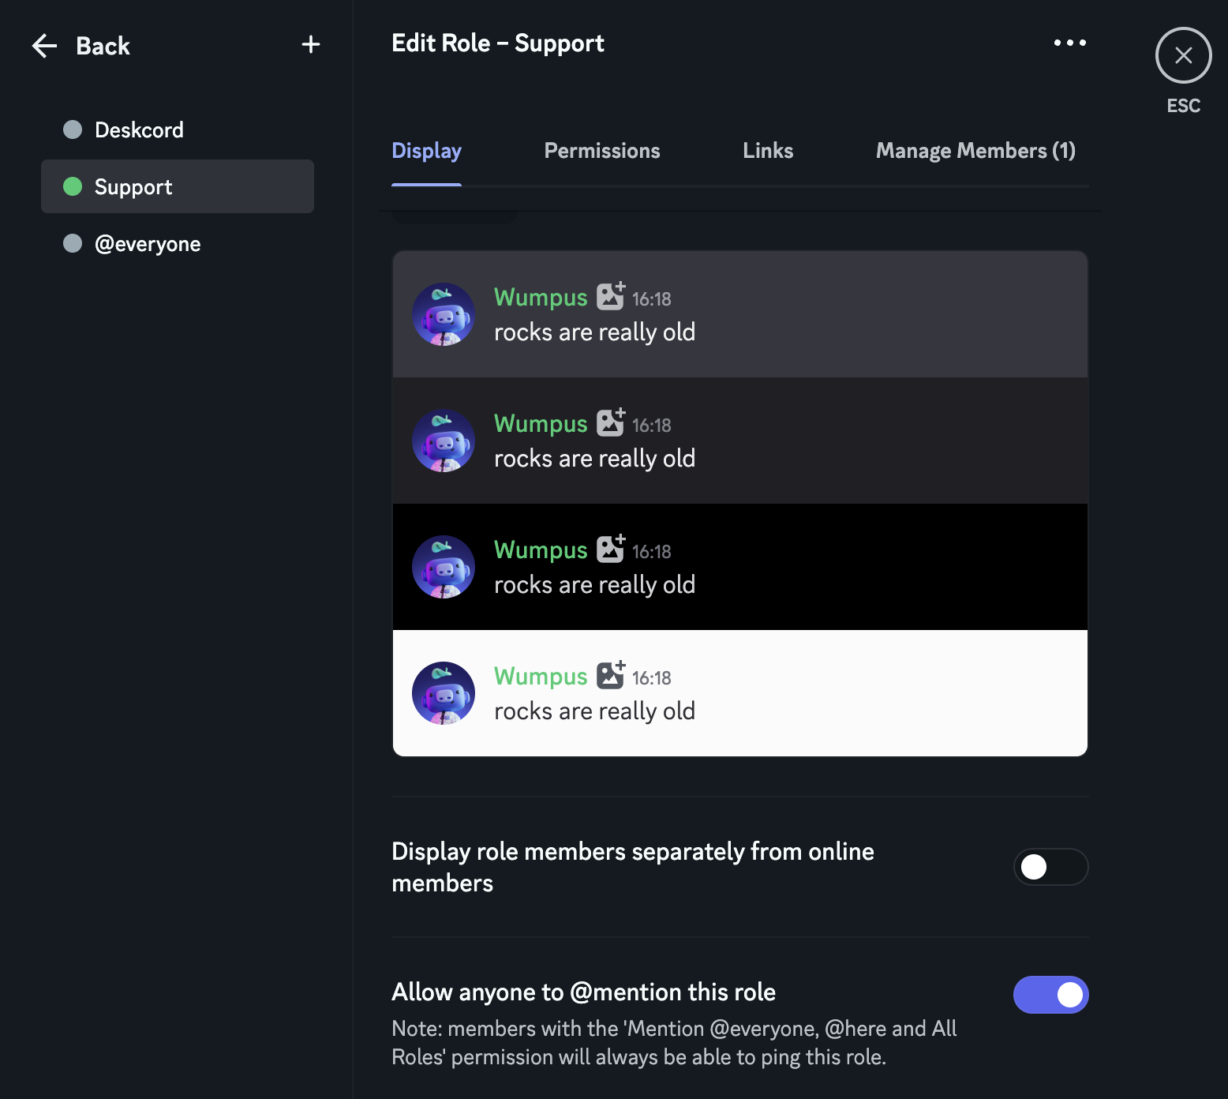The height and width of the screenshot is (1099, 1228).
Task: Open the three-dots more options menu
Action: [x=1070, y=43]
